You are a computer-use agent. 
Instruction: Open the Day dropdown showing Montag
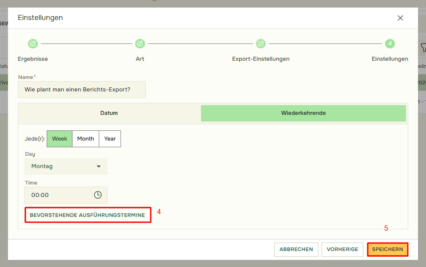coord(66,166)
